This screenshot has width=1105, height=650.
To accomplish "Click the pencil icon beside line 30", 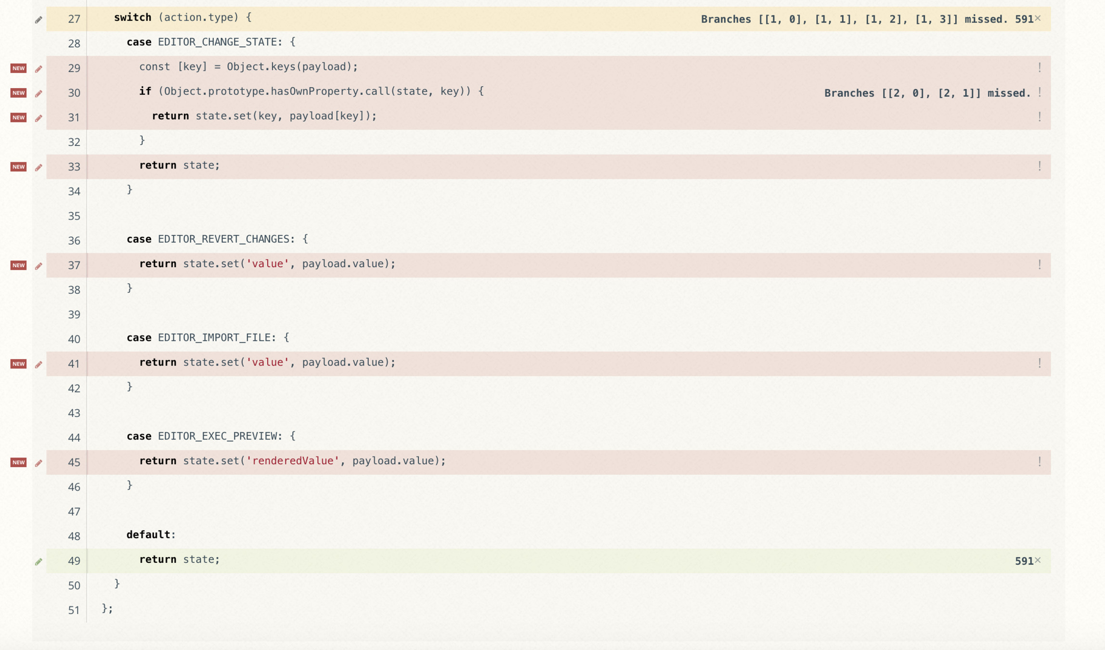I will (x=39, y=93).
